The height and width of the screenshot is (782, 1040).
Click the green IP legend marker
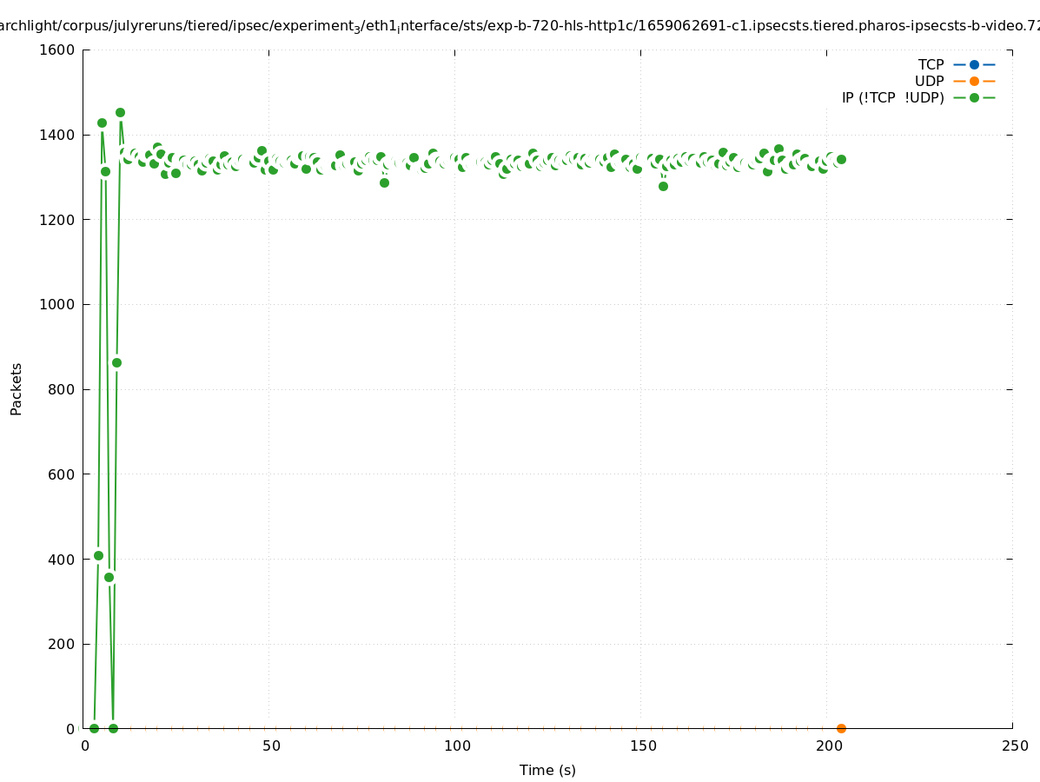pos(974,97)
